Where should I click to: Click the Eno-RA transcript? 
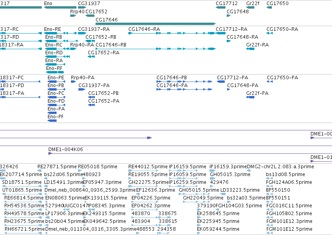pyautogui.click(x=55, y=64)
